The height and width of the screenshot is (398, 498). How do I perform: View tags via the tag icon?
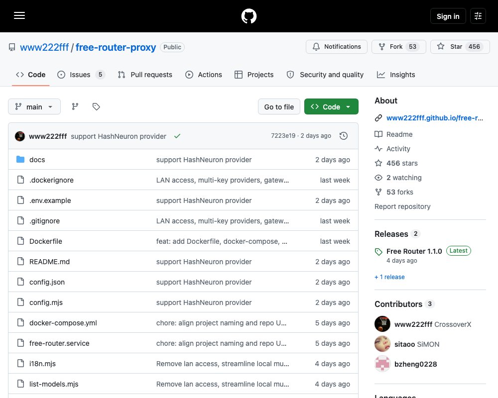point(96,106)
